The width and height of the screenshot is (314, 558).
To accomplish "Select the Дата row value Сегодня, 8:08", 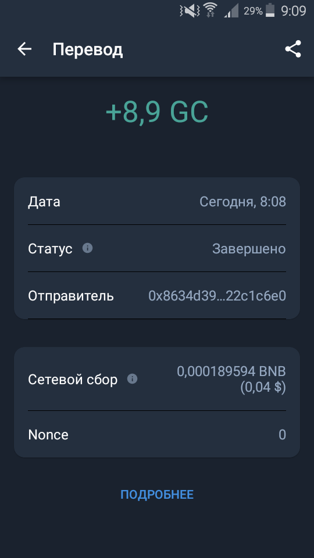I will click(242, 202).
